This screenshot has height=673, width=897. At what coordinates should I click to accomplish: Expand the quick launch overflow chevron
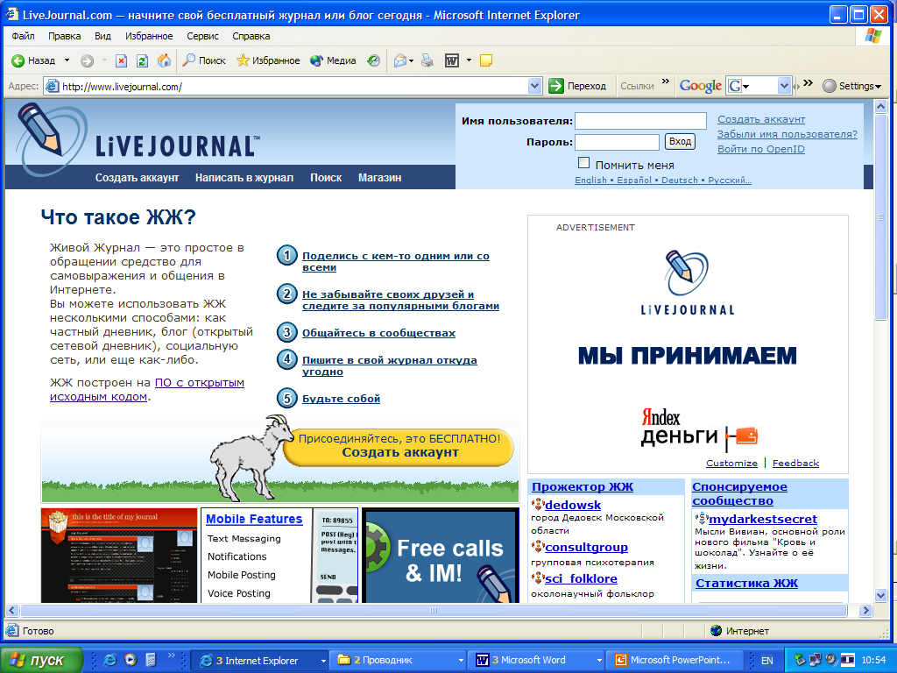tap(171, 655)
